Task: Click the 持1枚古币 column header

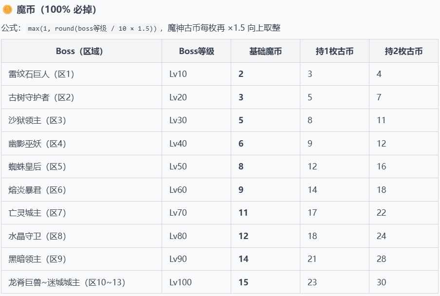Action: click(334, 51)
